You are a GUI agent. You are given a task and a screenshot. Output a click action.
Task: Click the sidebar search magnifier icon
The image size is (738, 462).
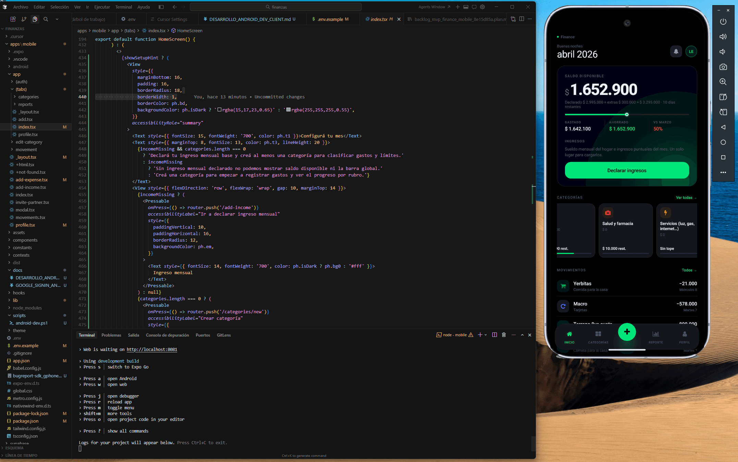[46, 19]
